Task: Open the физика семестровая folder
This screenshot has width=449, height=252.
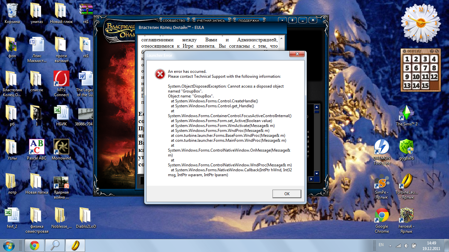Action: 36,220
